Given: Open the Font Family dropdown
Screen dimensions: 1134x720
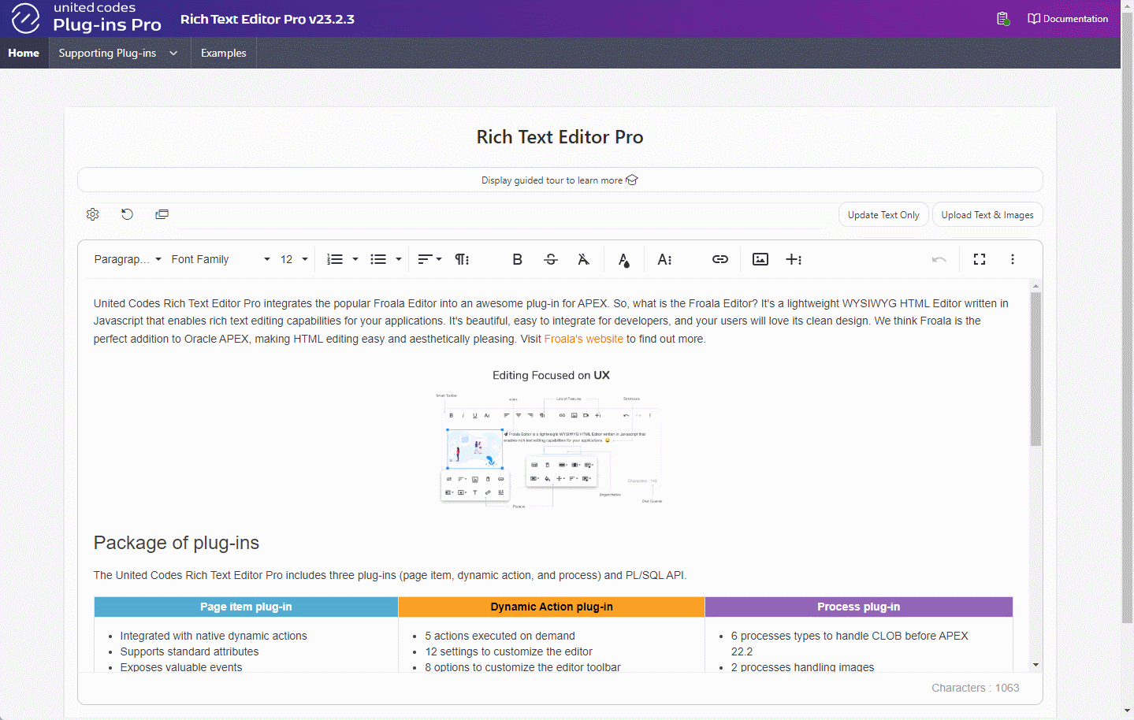Looking at the screenshot, I should click(220, 259).
